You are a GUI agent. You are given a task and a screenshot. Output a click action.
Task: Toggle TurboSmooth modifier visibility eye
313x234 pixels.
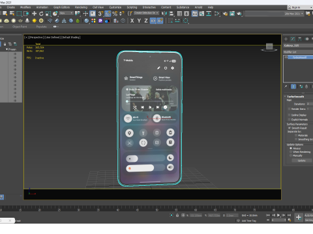pyautogui.click(x=286, y=57)
